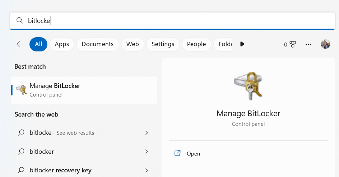The height and width of the screenshot is (177, 339).
Task: Open the rewards points trophy icon
Action: pyautogui.click(x=293, y=44)
